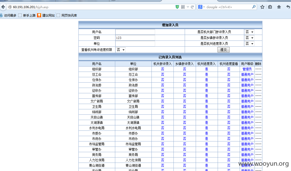Click 管理员 link in 组织部 row
Screen dimensions: 291x171
247,69
